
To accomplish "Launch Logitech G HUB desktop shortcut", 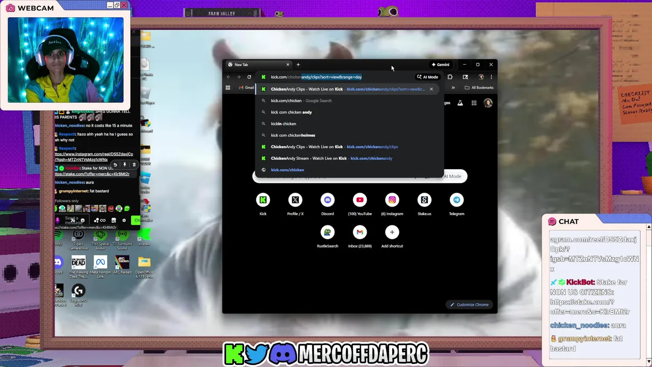I will point(78,296).
